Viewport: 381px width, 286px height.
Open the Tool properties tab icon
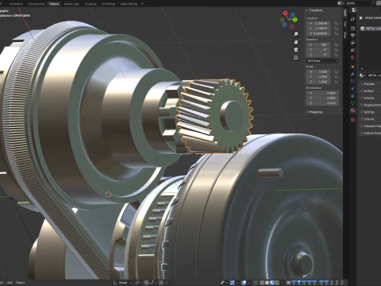(x=352, y=19)
